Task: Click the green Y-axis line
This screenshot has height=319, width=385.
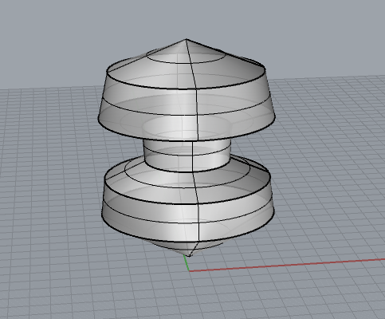Action: [187, 263]
